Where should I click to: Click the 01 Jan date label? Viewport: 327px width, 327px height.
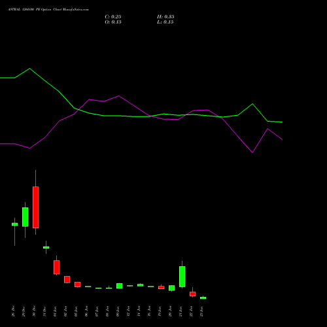pyautogui.click(x=55, y=311)
